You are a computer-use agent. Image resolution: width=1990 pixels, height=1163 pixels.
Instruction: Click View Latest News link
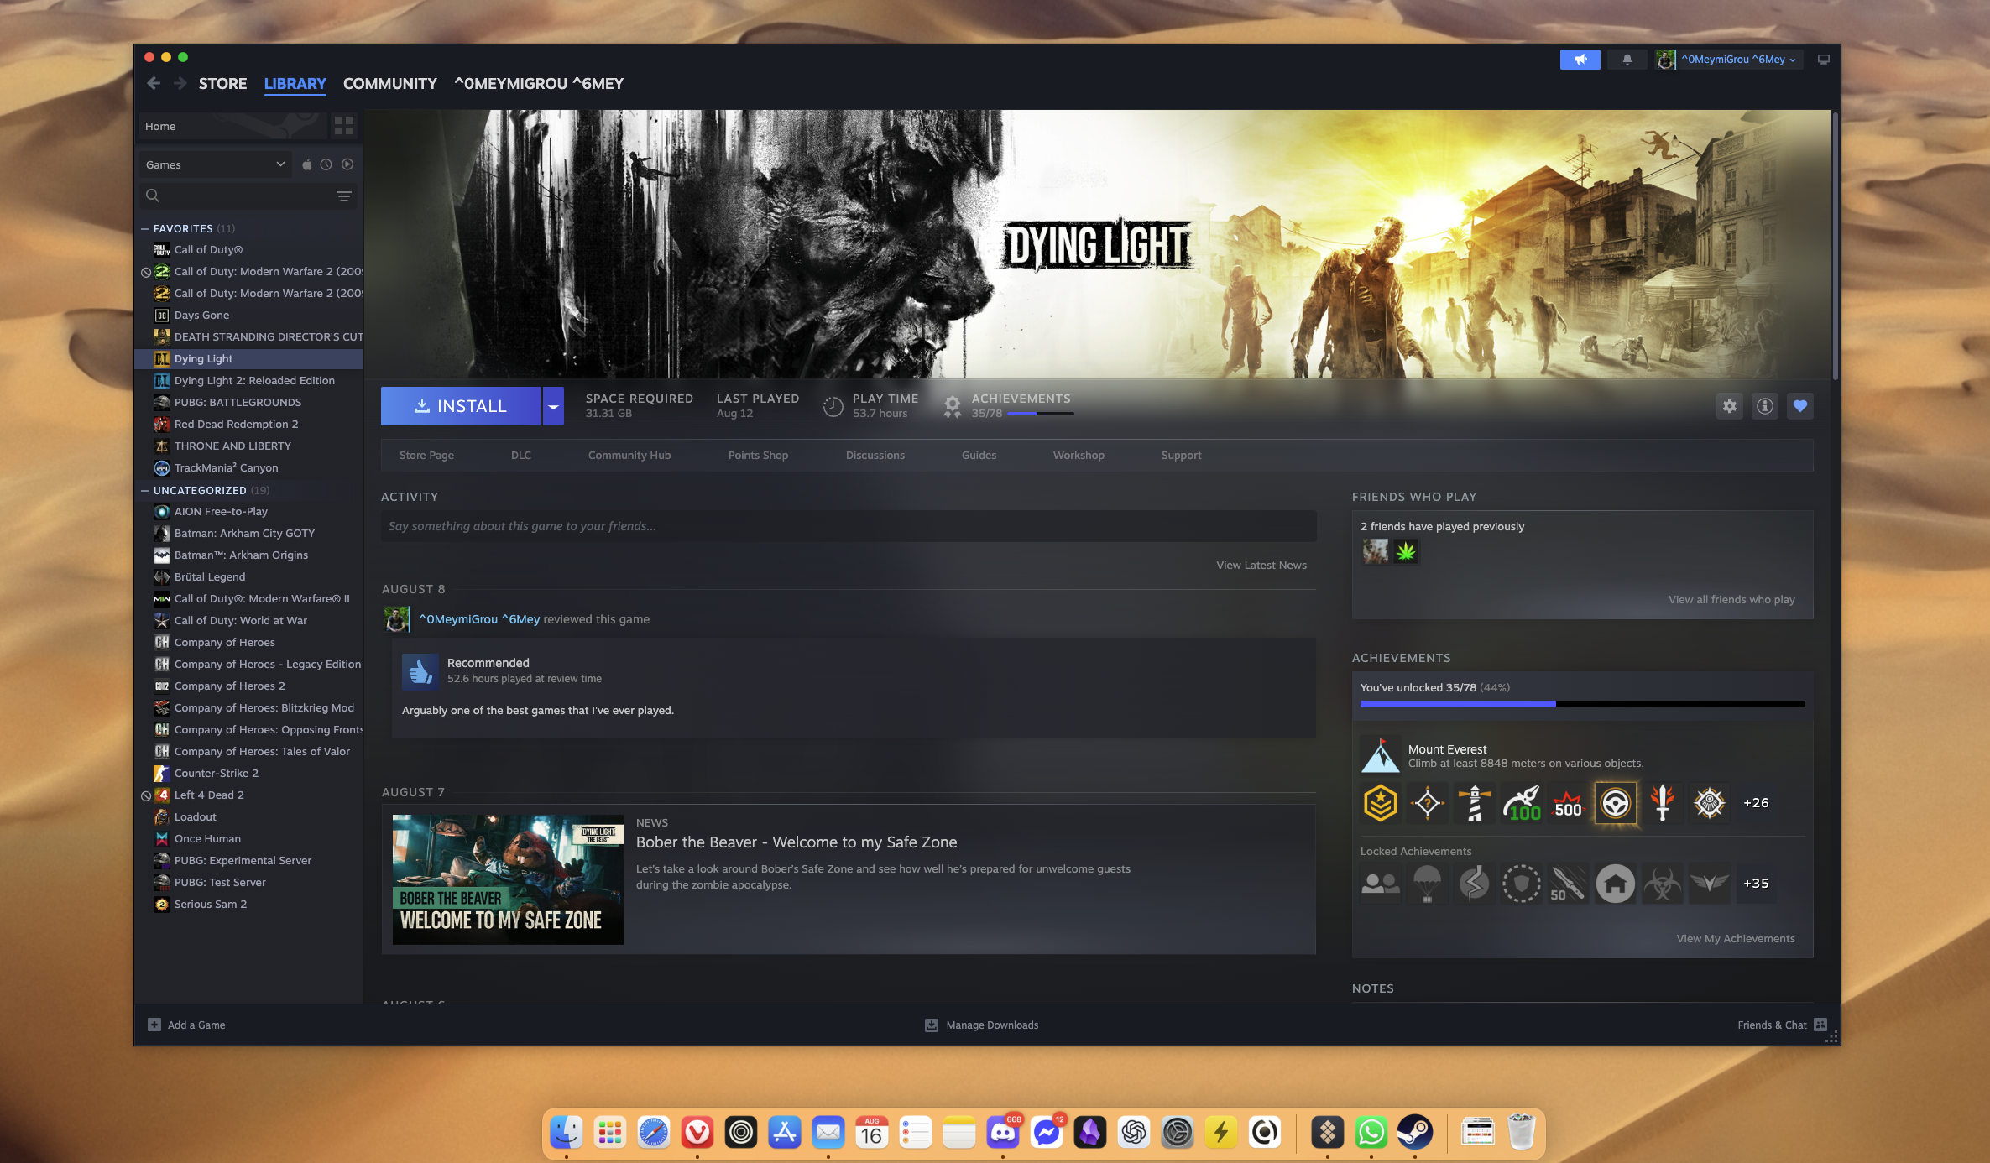click(1261, 566)
